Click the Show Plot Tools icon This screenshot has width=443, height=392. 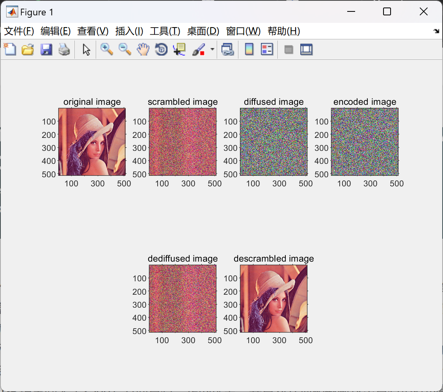306,49
